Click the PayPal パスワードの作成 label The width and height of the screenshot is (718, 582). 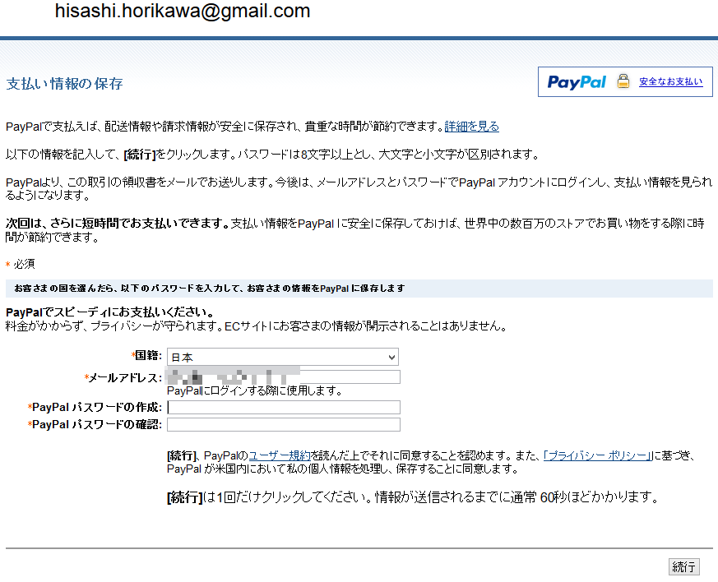(95, 407)
